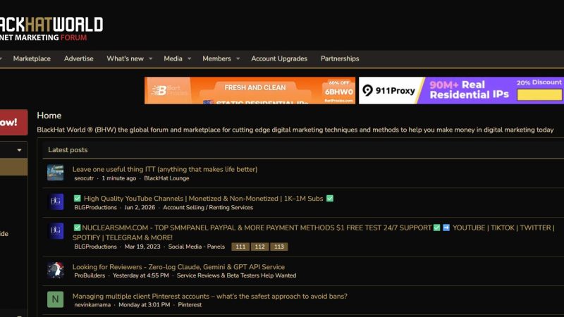Jump to page 112 of the NUCLEARSMM thread

coord(259,247)
